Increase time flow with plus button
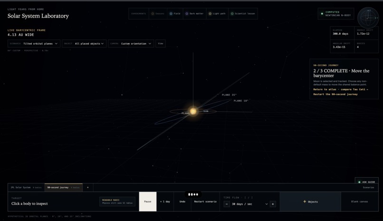This screenshot has height=221, width=383. coord(273,204)
